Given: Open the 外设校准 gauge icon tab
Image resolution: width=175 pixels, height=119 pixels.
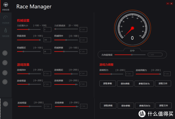Looking at the screenshot, I should [x=6, y=19].
